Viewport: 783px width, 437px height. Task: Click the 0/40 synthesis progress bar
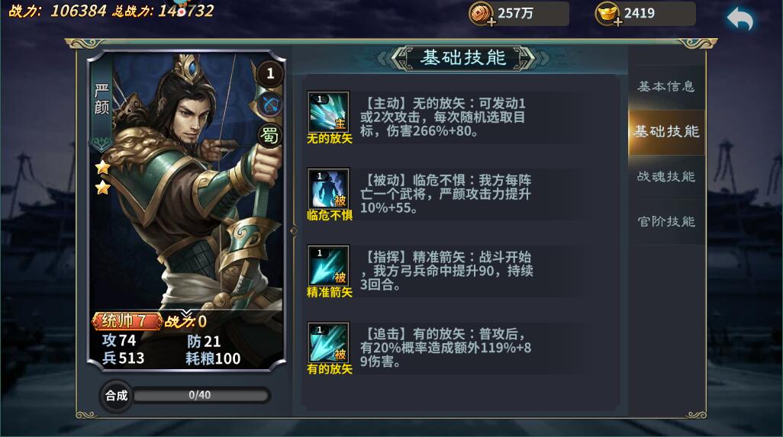[201, 396]
